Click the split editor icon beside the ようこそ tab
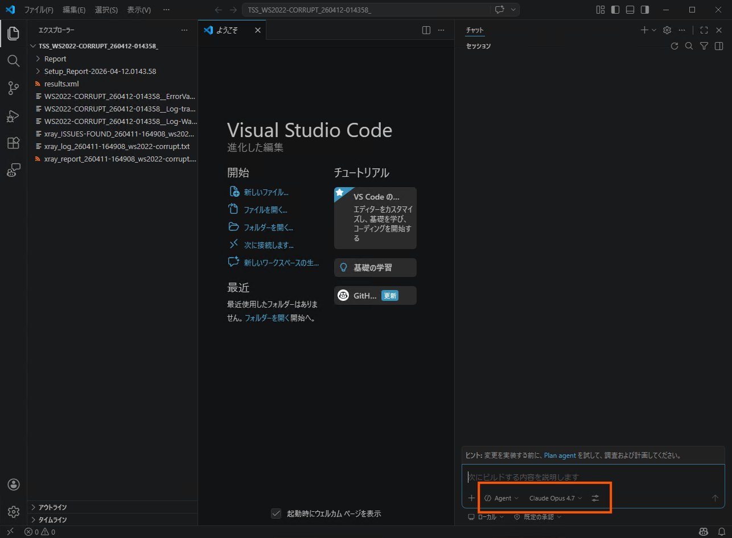Screen dimensions: 732x538 click(x=426, y=30)
